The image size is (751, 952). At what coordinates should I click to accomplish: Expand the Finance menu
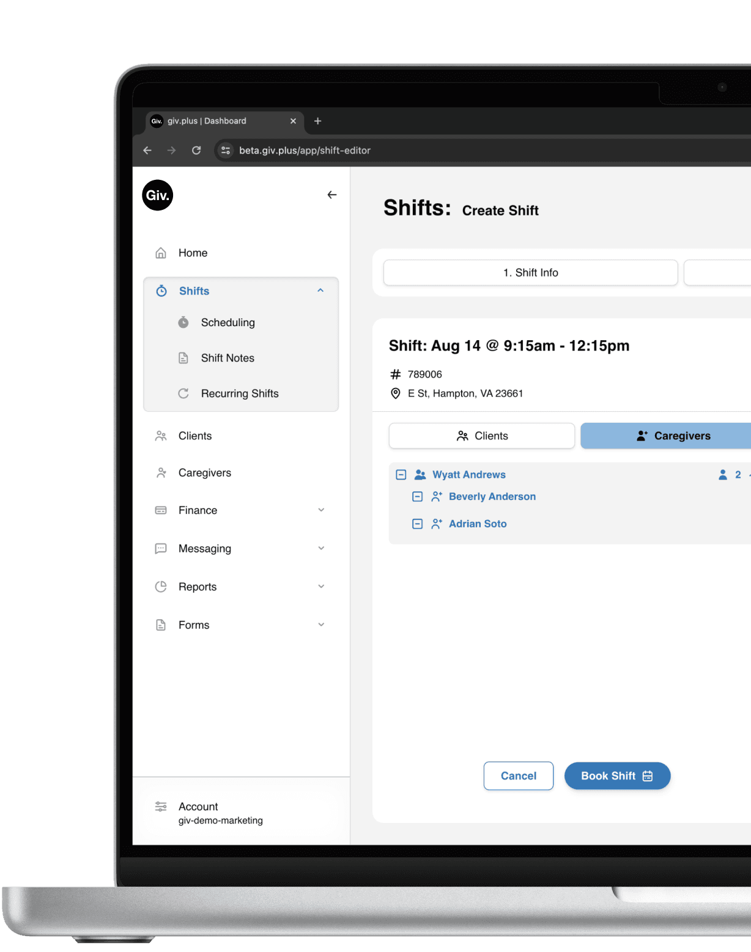(321, 510)
